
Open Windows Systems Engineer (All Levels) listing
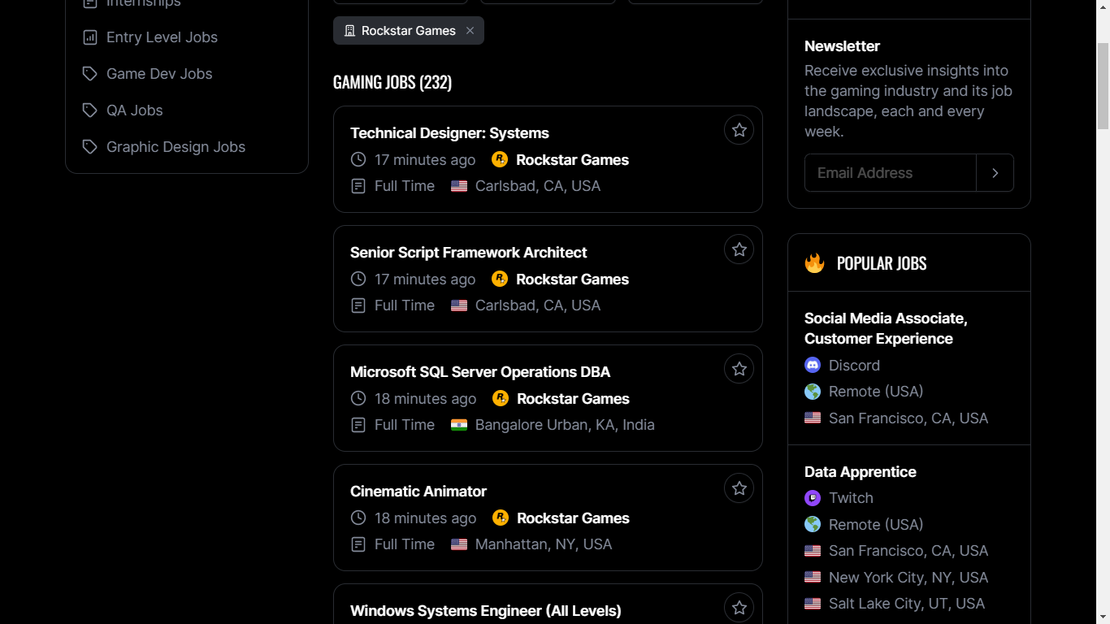(x=486, y=611)
